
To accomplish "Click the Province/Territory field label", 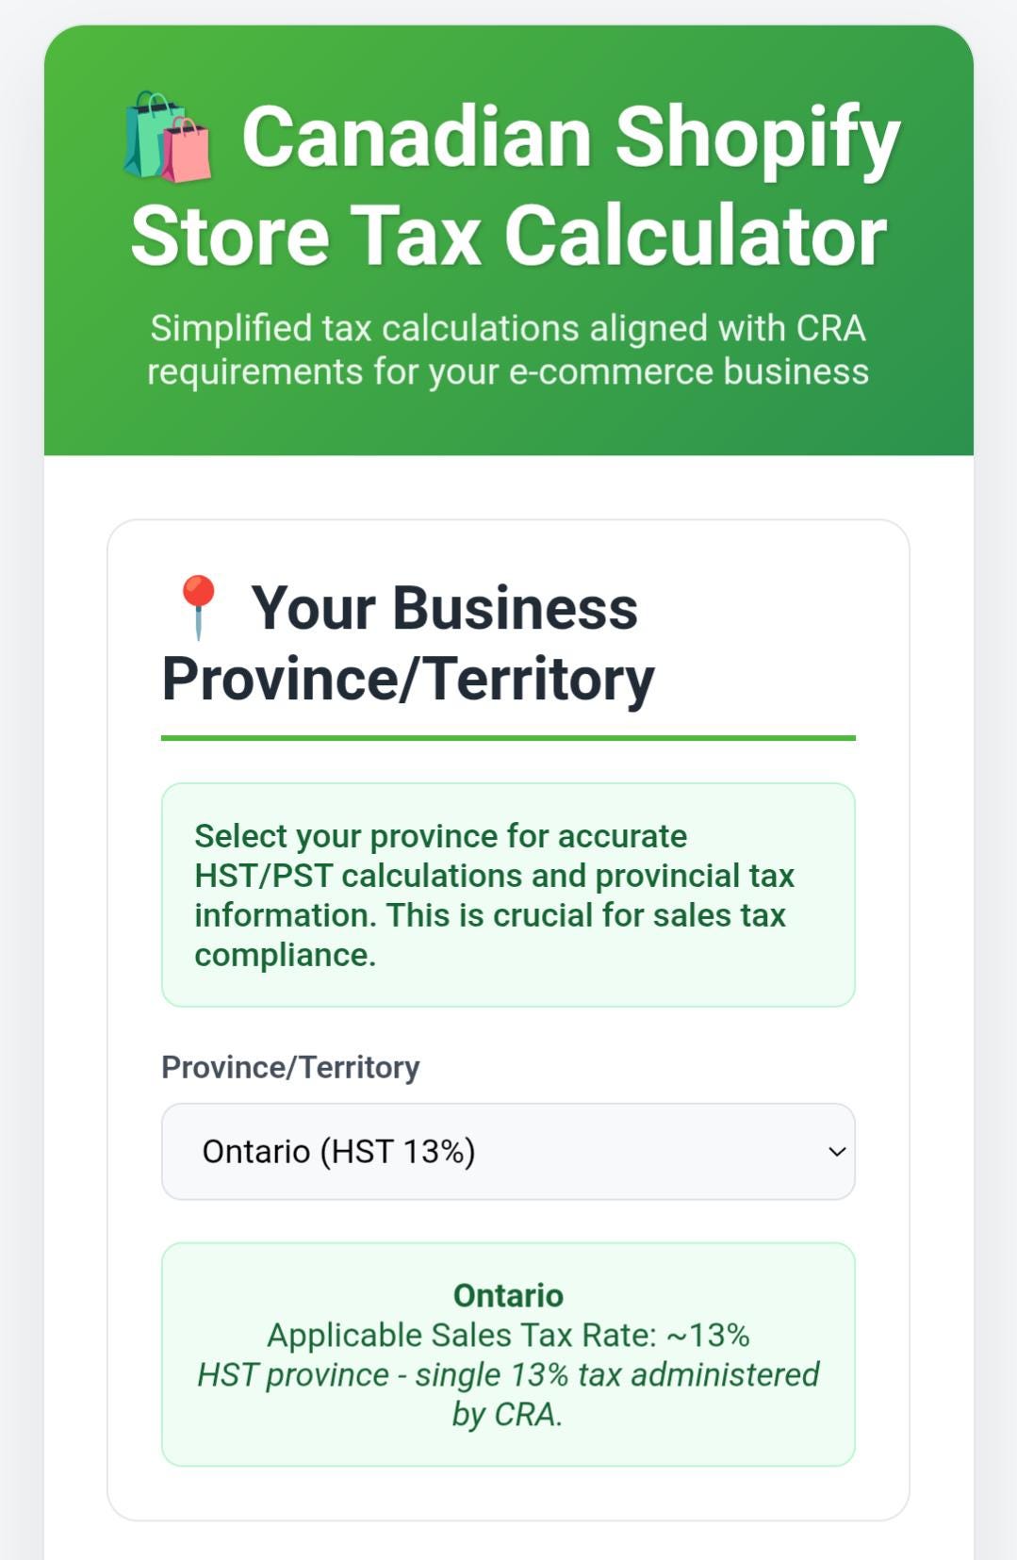I will (289, 1069).
